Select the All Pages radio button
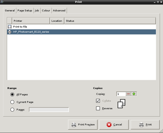Image resolution: width=163 pixels, height=133 pixels. 12,94
